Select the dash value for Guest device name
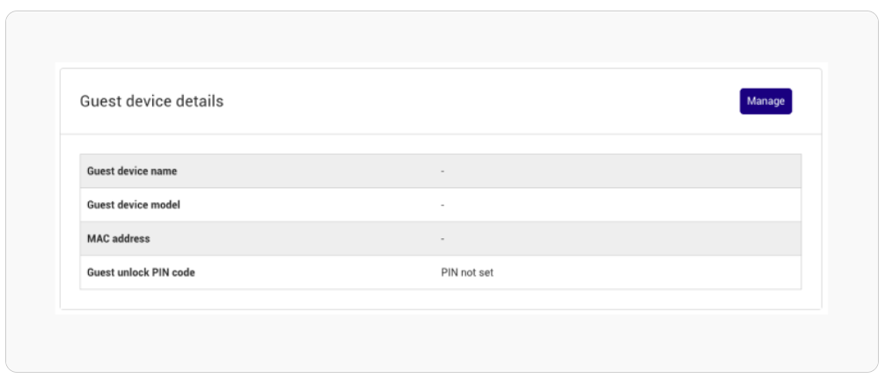The image size is (885, 385). (442, 171)
